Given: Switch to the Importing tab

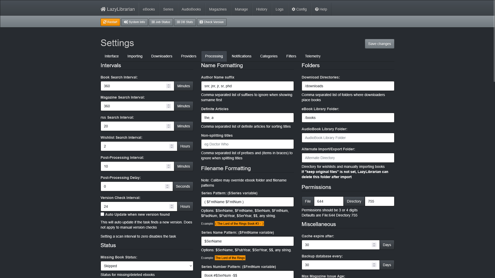Looking at the screenshot, I should [x=135, y=56].
